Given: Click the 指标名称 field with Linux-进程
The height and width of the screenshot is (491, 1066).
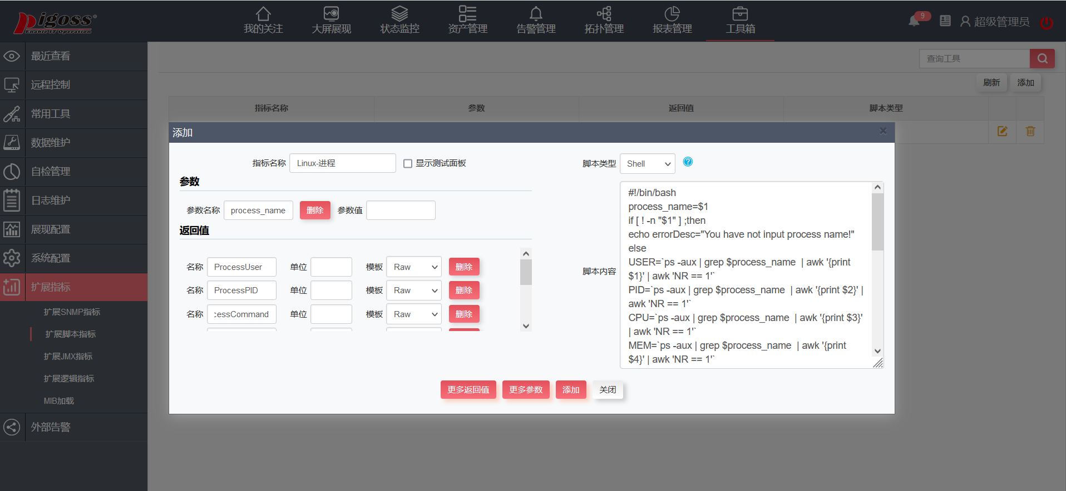Looking at the screenshot, I should tap(343, 163).
